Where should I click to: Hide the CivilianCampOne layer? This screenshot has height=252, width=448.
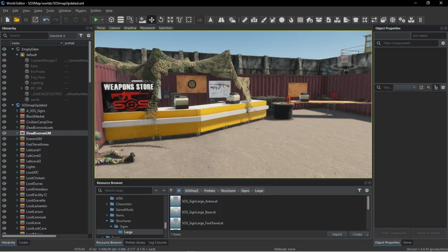point(4,122)
